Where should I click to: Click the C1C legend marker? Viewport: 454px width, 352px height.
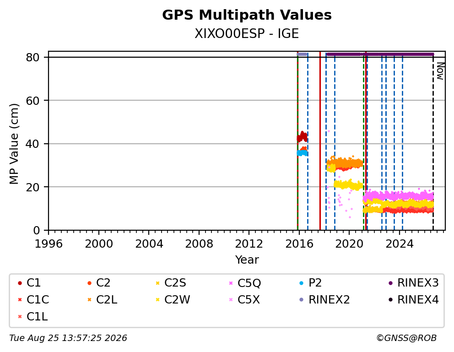[20, 300]
